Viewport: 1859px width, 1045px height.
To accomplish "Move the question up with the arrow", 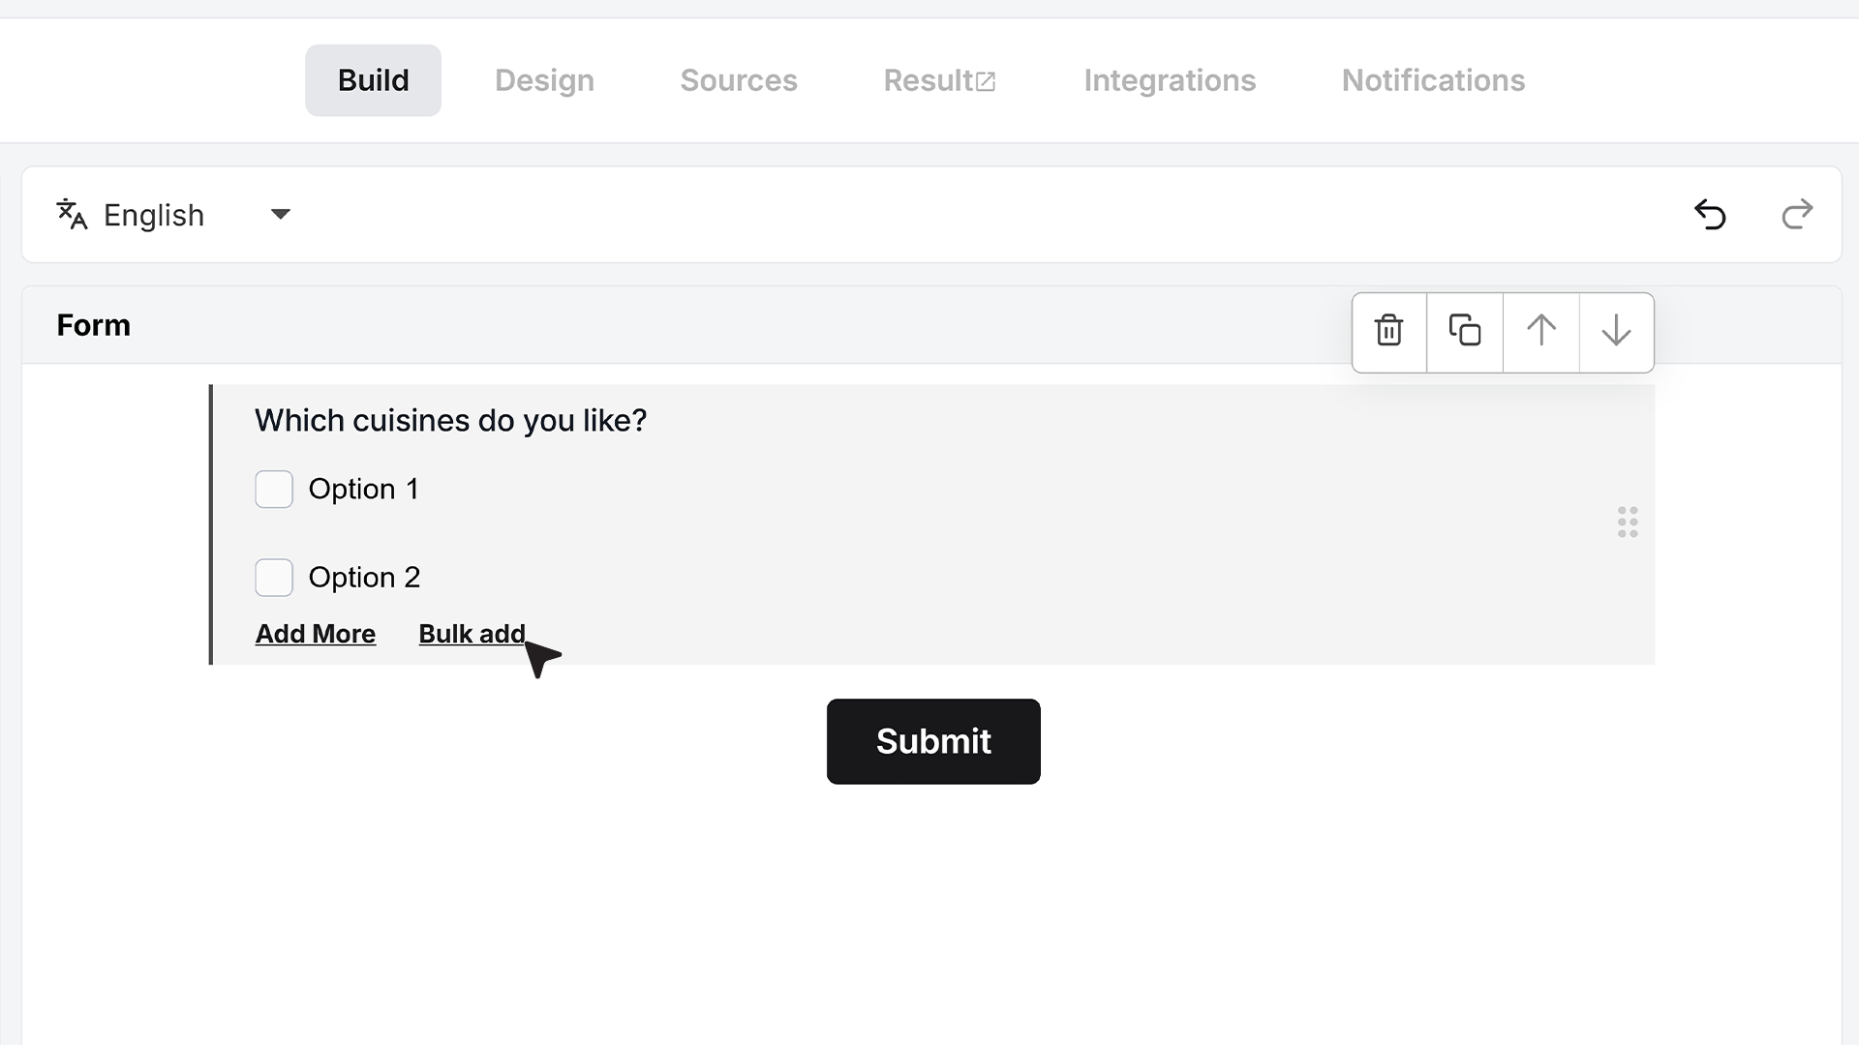I will tap(1541, 332).
